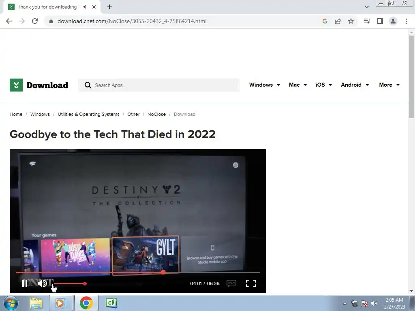Open the Windows breadcrumb link
Screen dimensions: 415x311
[40, 114]
